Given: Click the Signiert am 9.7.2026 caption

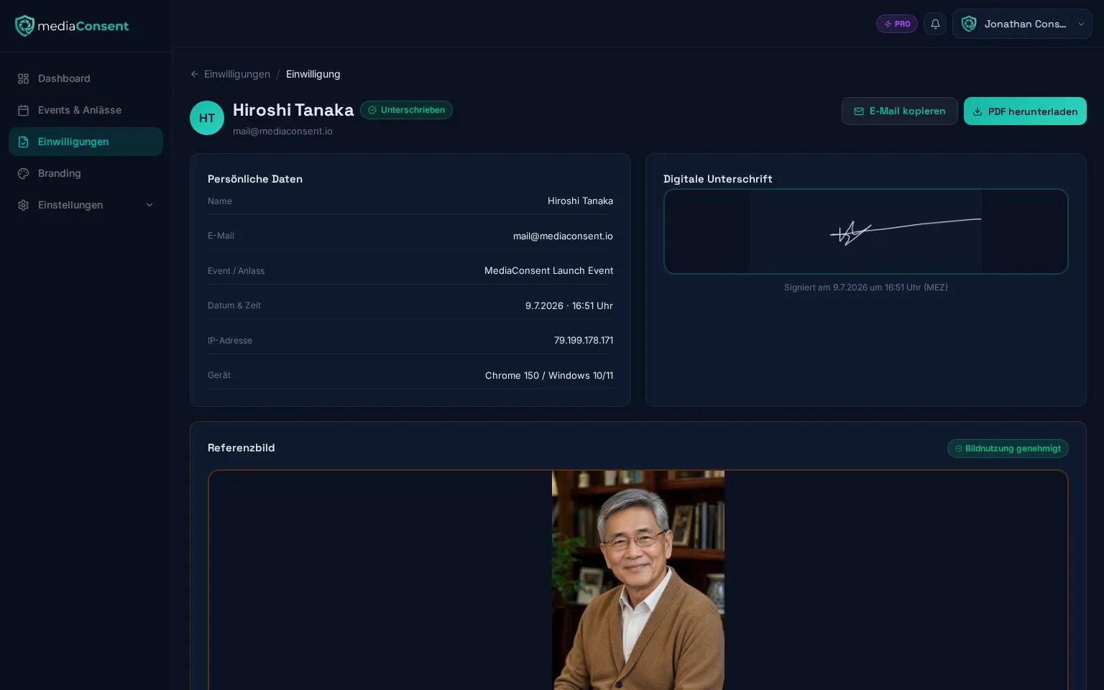Looking at the screenshot, I should [x=866, y=287].
